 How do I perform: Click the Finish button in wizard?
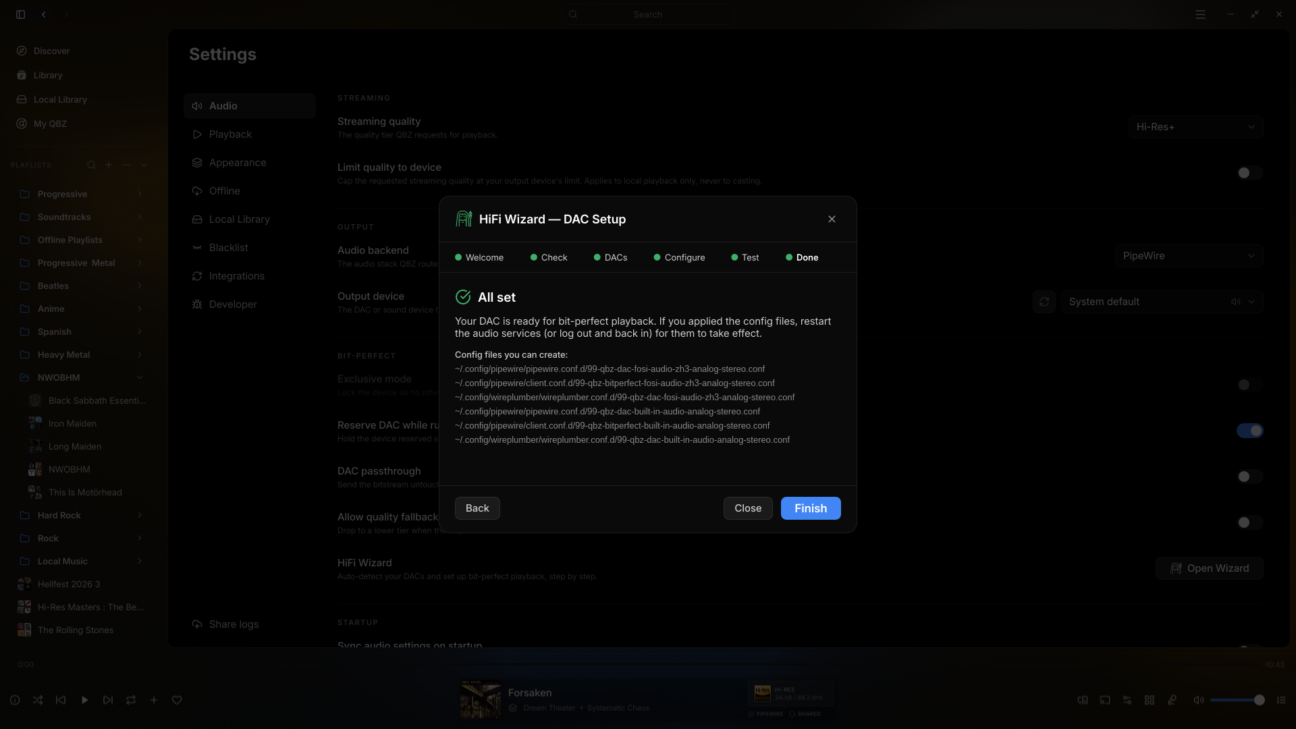click(x=811, y=508)
